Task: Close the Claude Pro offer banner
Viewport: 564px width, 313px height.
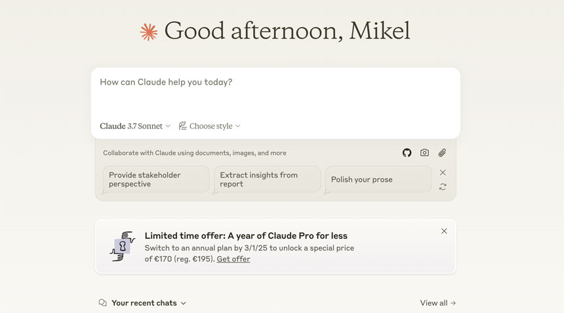Action: [444, 231]
